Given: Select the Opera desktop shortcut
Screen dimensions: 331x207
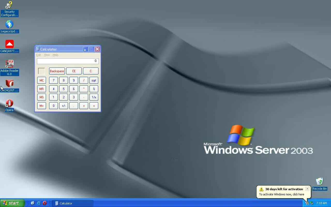Looking at the screenshot, I should click(x=9, y=105).
